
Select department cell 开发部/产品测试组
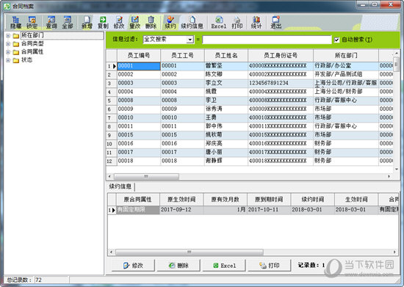[346, 74]
